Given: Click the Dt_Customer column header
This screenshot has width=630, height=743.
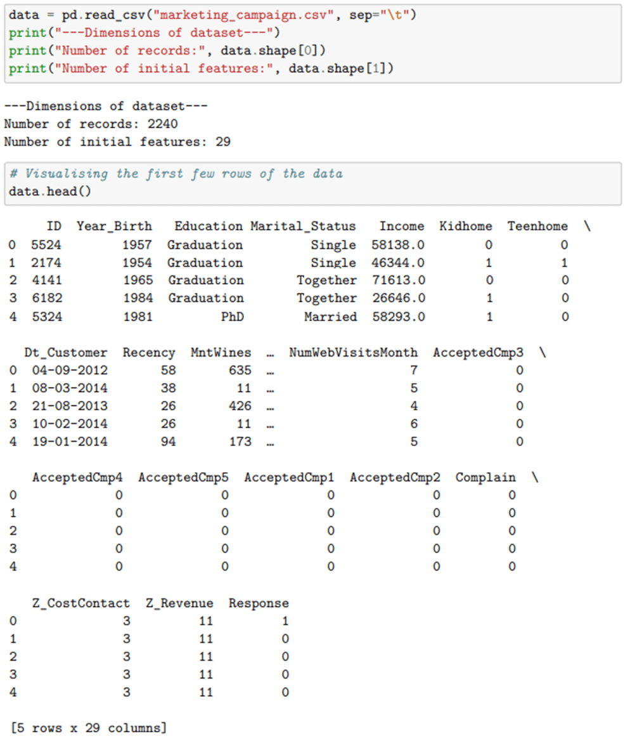Looking at the screenshot, I should click(65, 353).
